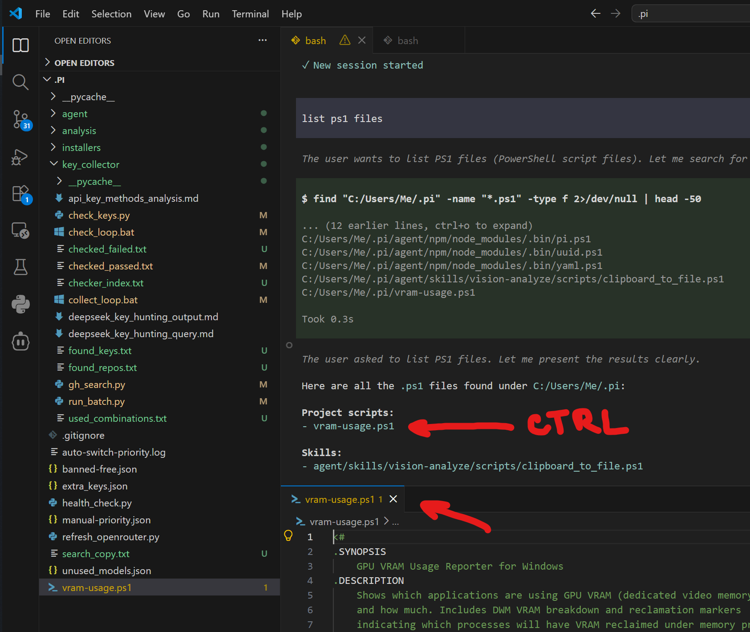Open the Help menu
The width and height of the screenshot is (750, 632).
(292, 14)
